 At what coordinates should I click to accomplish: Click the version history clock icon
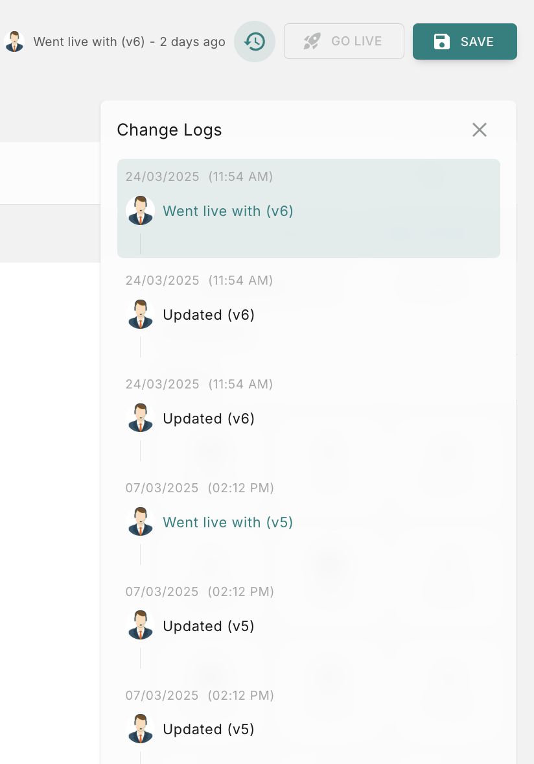255,42
